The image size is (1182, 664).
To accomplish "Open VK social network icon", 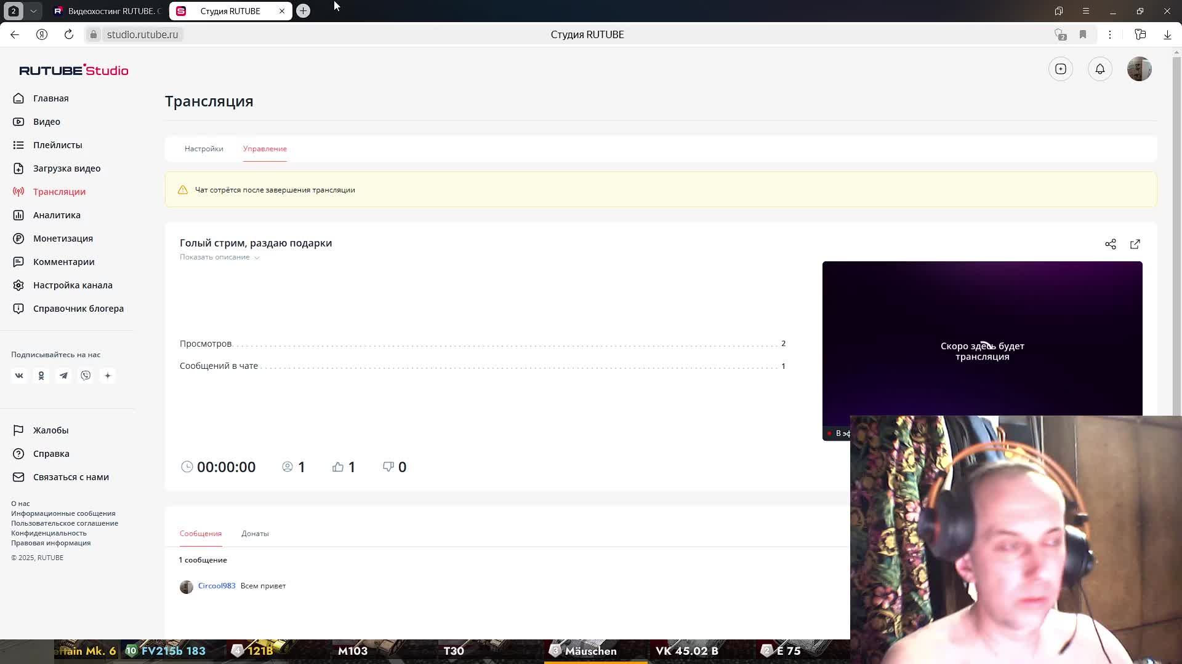I will point(19,376).
